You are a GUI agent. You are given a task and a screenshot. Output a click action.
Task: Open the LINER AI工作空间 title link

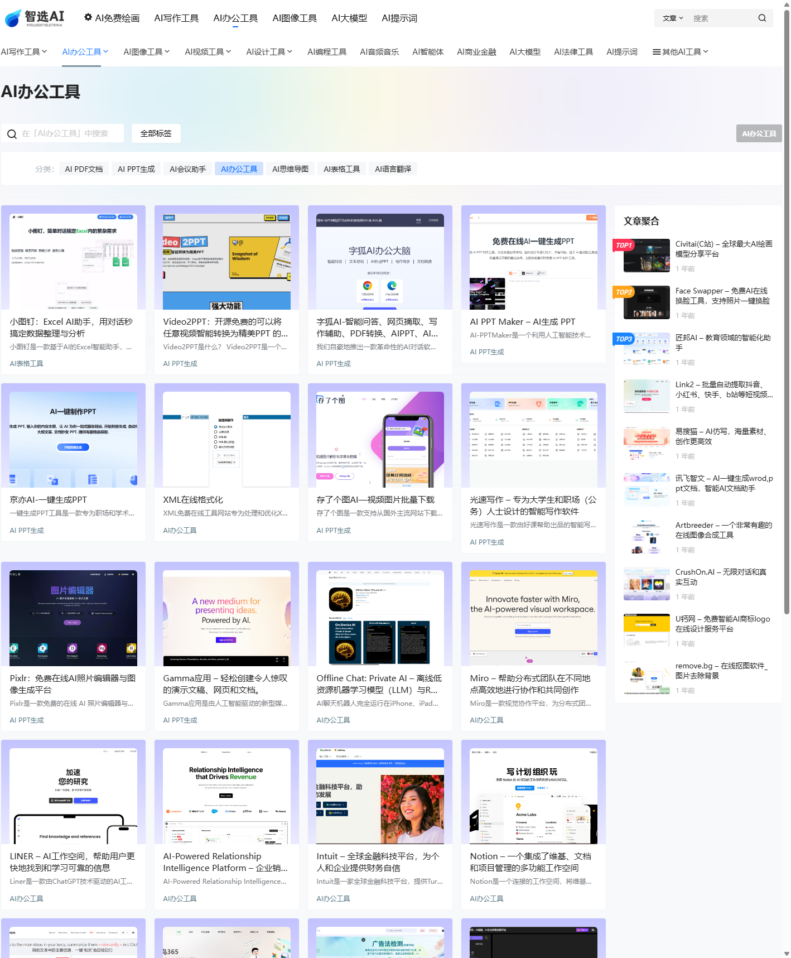tap(73, 862)
